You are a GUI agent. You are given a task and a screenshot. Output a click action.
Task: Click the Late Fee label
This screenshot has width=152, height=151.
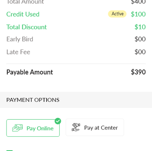click(18, 52)
